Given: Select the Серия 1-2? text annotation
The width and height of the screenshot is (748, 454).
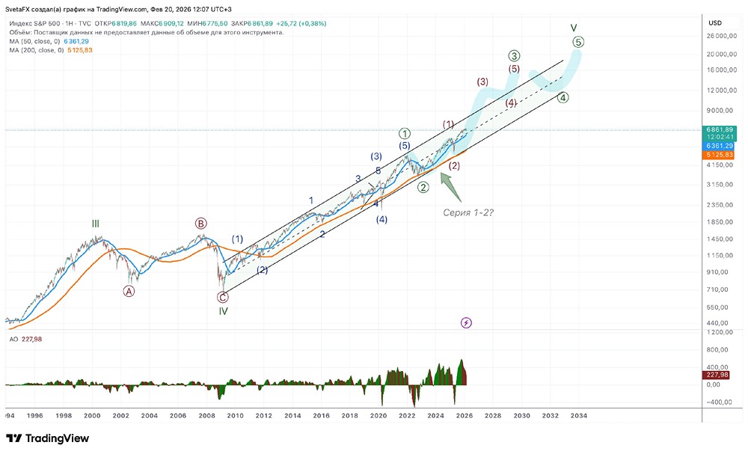Looking at the screenshot, I should (x=468, y=212).
